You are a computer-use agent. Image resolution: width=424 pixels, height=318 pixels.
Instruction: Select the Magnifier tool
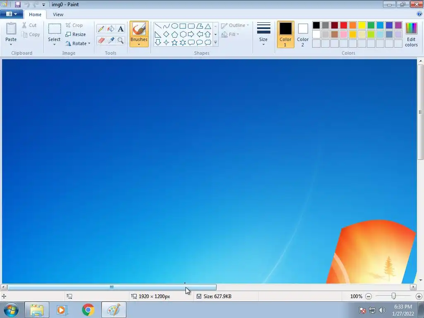coord(120,40)
